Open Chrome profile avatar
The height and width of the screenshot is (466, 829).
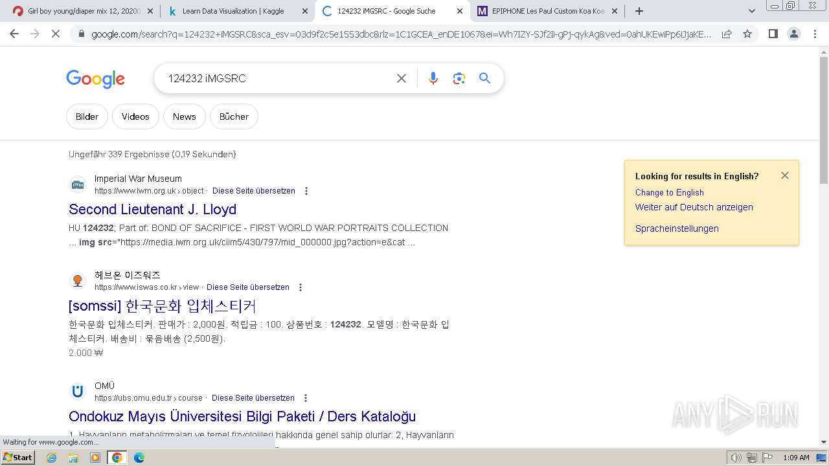click(794, 34)
